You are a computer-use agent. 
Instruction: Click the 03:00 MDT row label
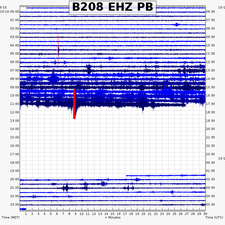[15, 37]
